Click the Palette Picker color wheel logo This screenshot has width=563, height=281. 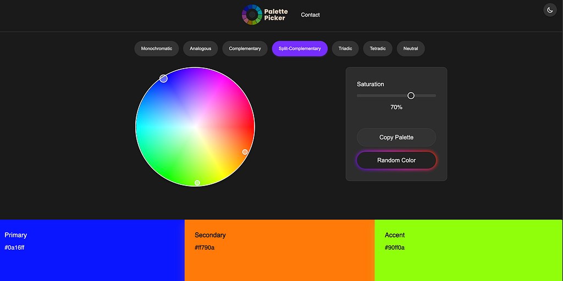(x=252, y=15)
